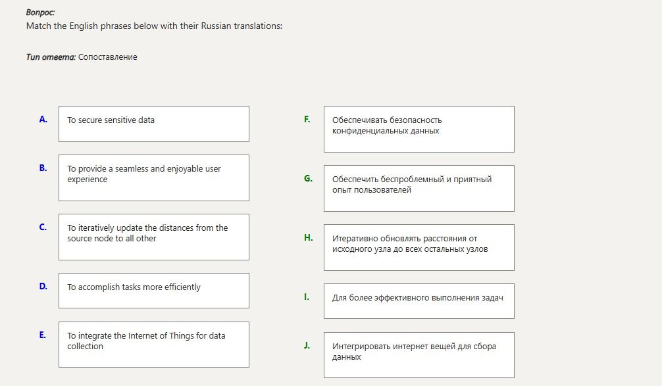Click the green letter F label
The width and height of the screenshot is (662, 386).
[x=307, y=120]
